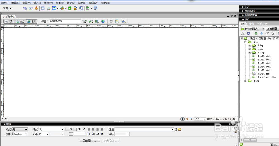The height and width of the screenshot is (146, 279).
Task: Open the 插入(I) menu
Action: point(37,3)
